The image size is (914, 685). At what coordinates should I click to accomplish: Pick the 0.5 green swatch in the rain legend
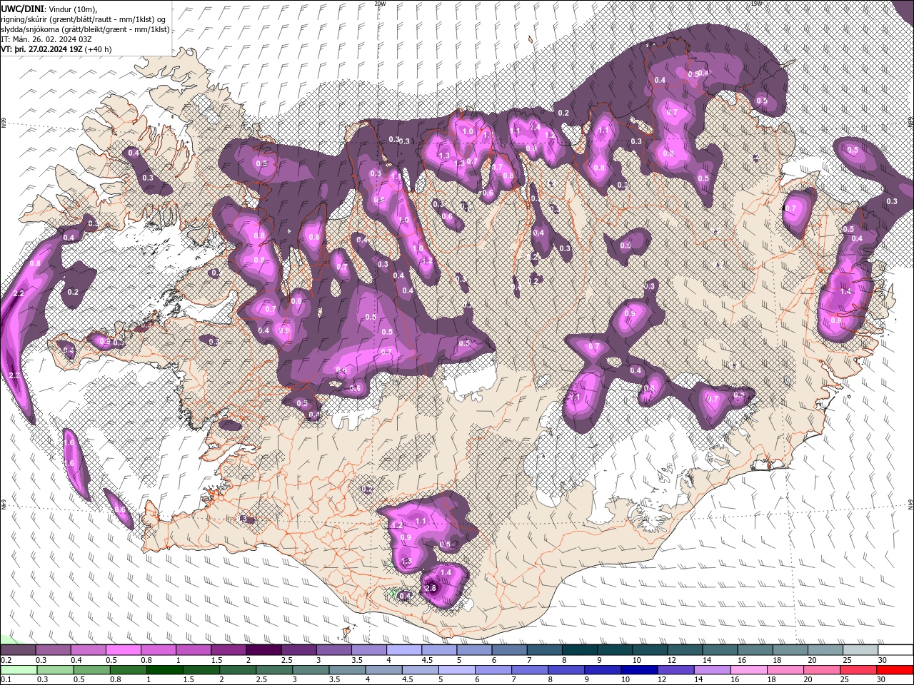91,670
